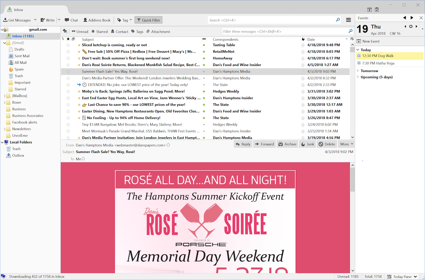Screen dimensions: 425x280
Task: Expand the Boxer folder
Action: (5, 103)
